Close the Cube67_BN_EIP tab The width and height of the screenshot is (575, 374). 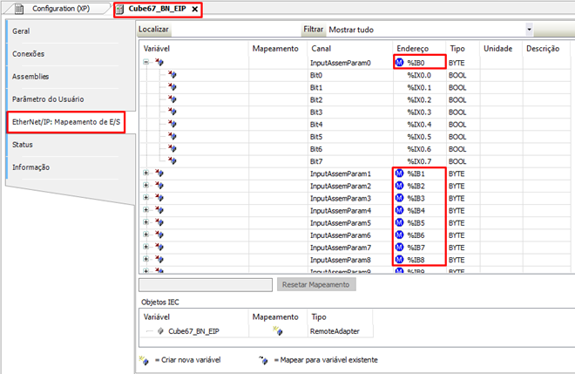(x=195, y=9)
